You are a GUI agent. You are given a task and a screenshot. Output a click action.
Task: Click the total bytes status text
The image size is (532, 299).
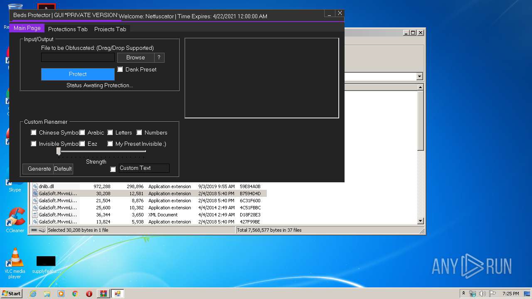(x=269, y=230)
